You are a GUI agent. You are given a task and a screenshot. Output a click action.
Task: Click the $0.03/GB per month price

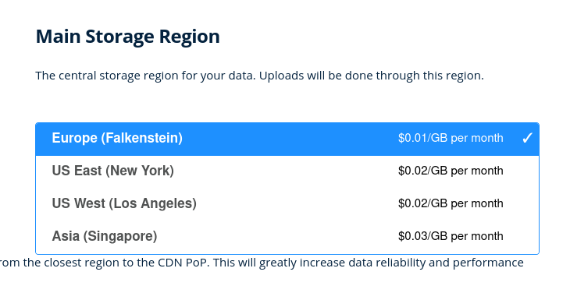(x=451, y=236)
